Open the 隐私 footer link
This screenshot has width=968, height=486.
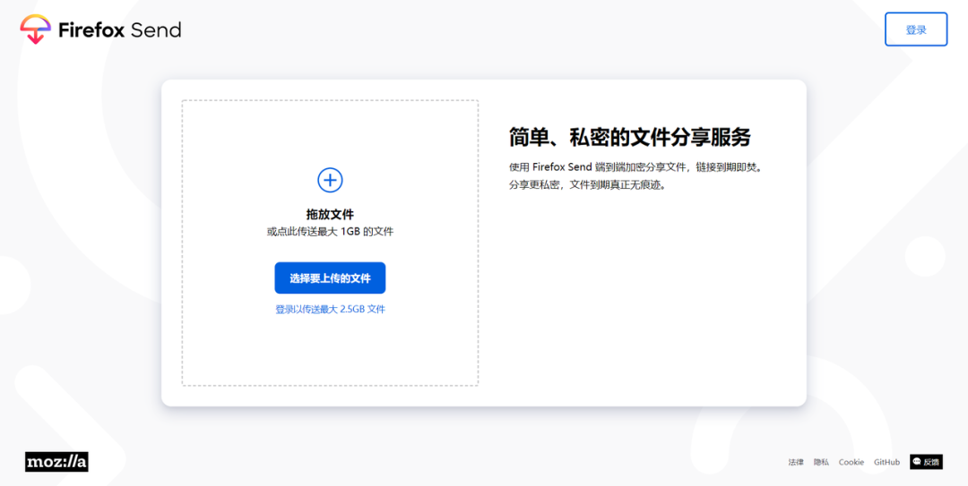pyautogui.click(x=821, y=462)
